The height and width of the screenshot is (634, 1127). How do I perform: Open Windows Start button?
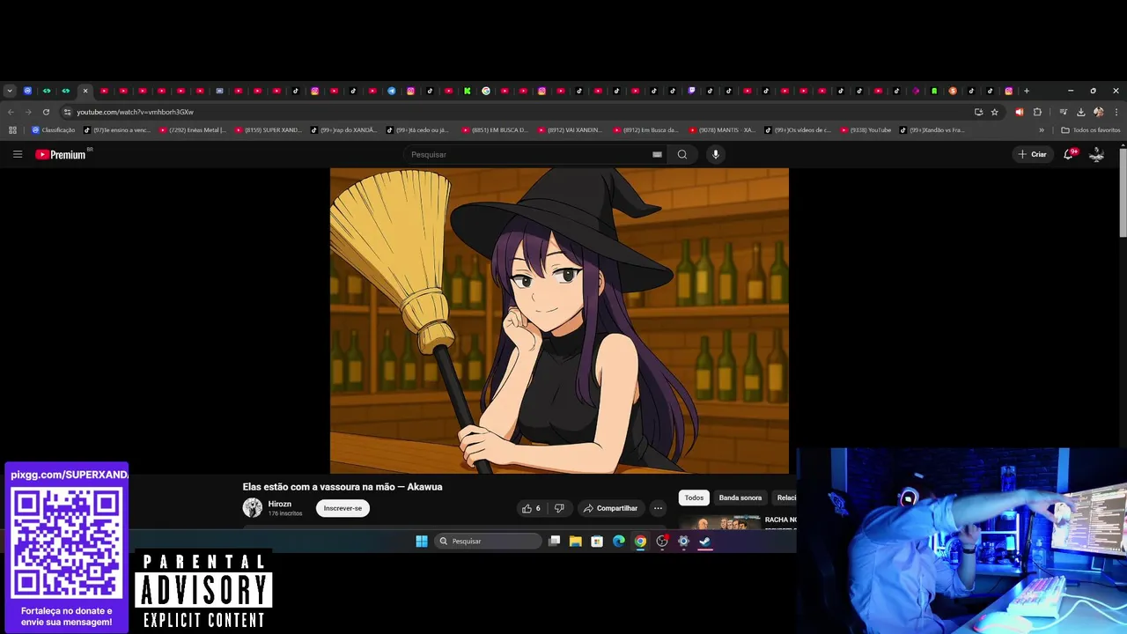(422, 541)
